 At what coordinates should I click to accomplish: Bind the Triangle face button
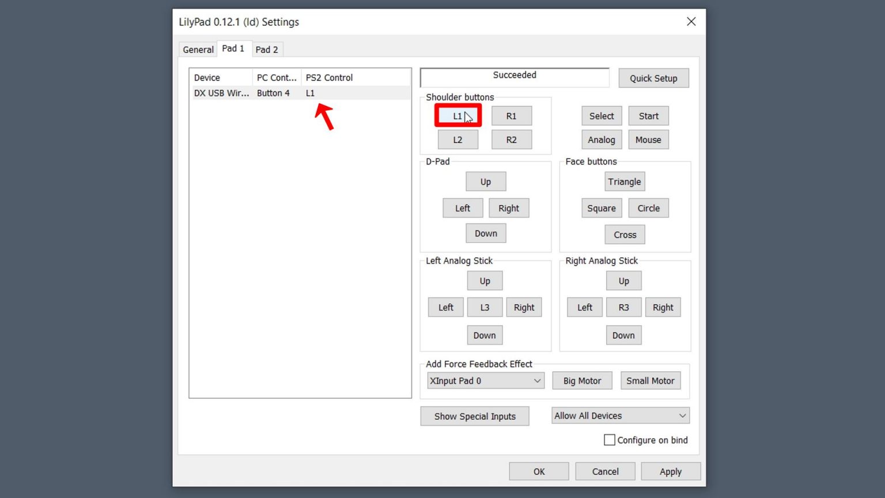pos(624,182)
